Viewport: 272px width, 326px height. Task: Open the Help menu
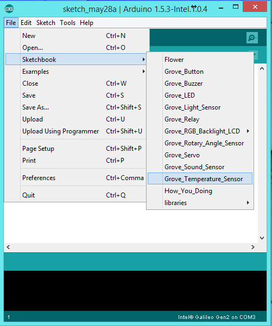point(86,23)
